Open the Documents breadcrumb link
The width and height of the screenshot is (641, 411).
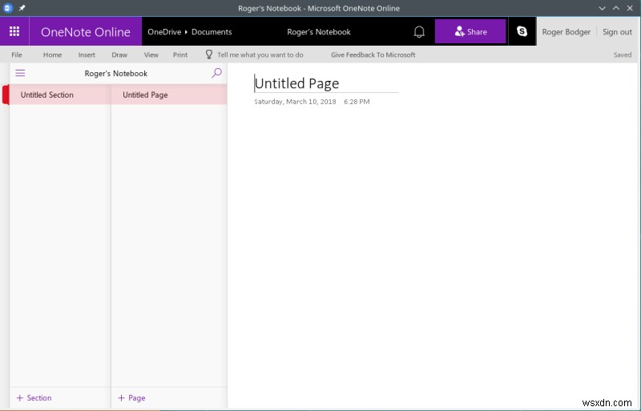click(x=212, y=32)
